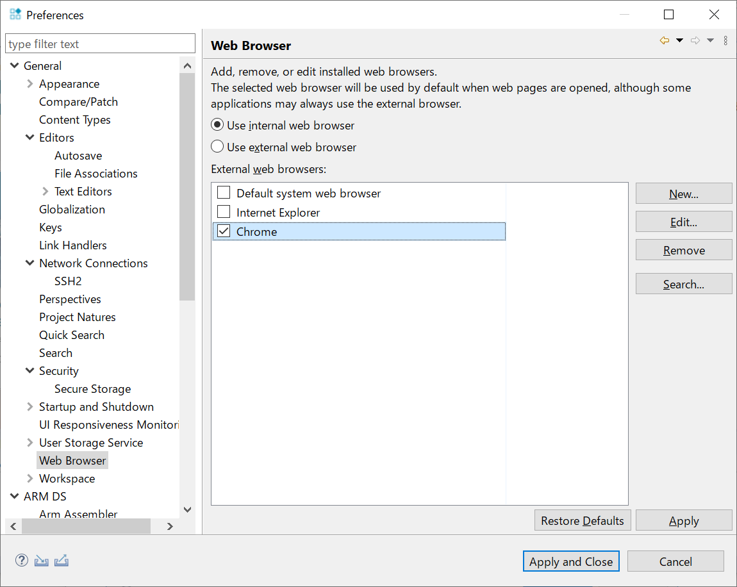Image resolution: width=737 pixels, height=587 pixels.
Task: Click the tree scroll left arrow
Action: tap(13, 526)
